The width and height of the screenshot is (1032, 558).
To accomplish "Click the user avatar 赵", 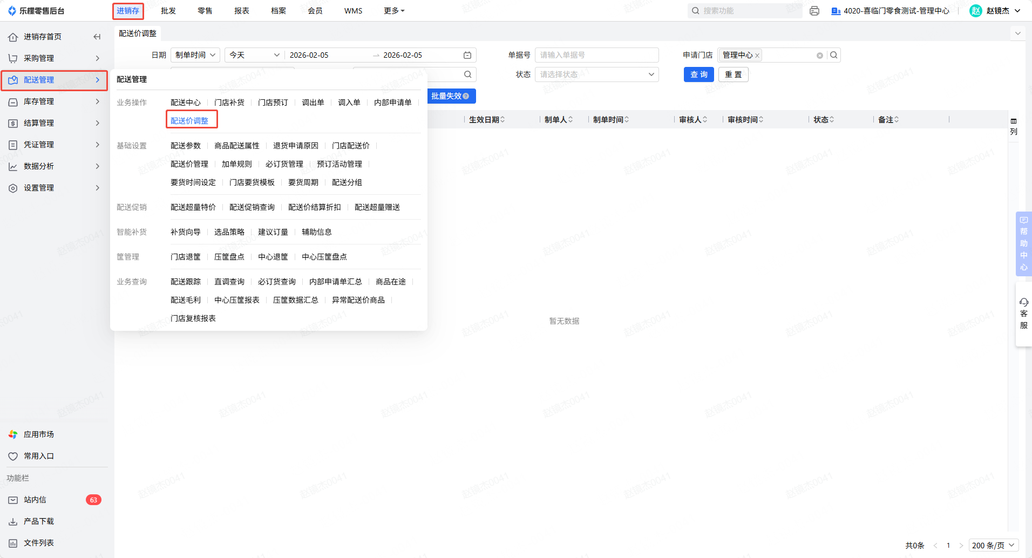I will (x=976, y=11).
